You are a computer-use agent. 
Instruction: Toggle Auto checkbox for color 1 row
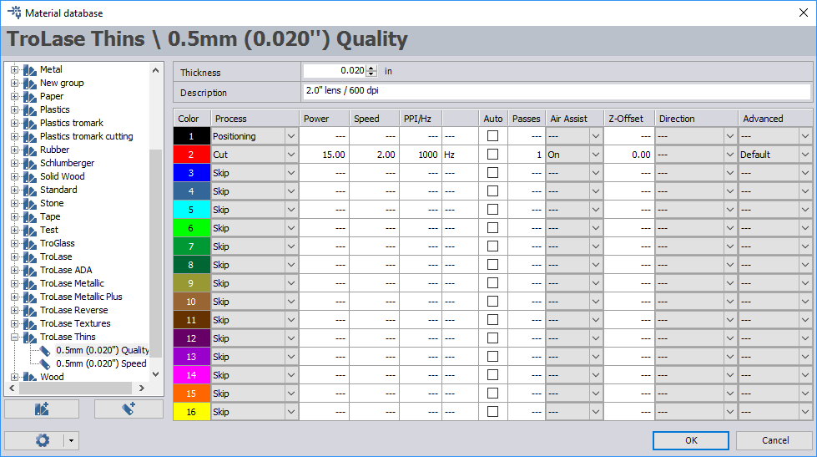[x=492, y=136]
